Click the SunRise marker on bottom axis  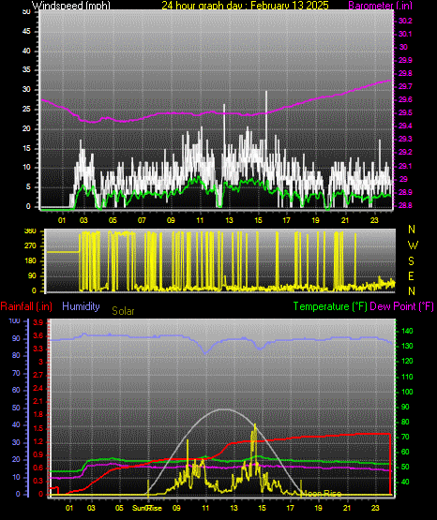click(x=146, y=508)
